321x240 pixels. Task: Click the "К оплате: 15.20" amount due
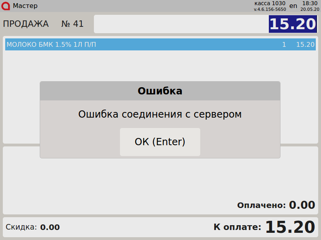(x=264, y=227)
